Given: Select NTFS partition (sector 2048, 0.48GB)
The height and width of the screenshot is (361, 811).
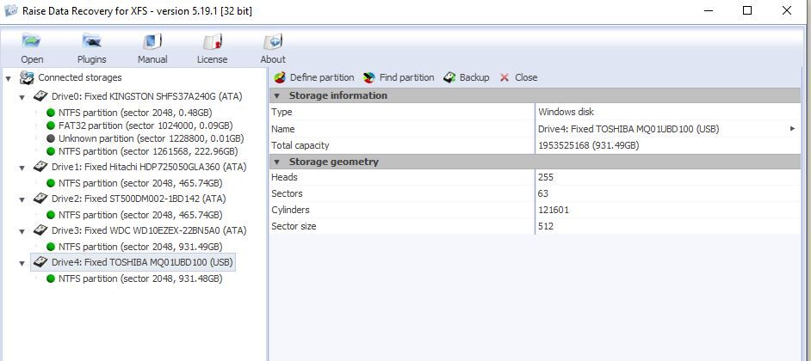Looking at the screenshot, I should pos(135,113).
